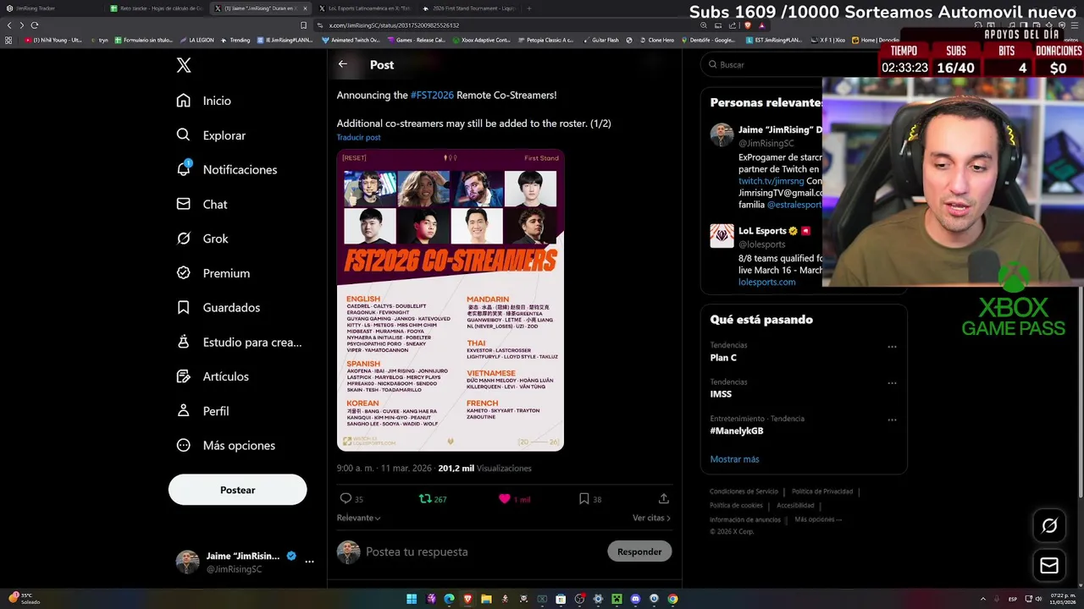Click the Postea tu respuesta field

click(483, 551)
